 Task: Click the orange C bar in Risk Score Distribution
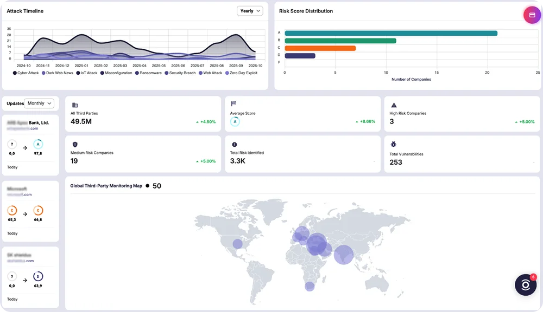click(x=320, y=48)
